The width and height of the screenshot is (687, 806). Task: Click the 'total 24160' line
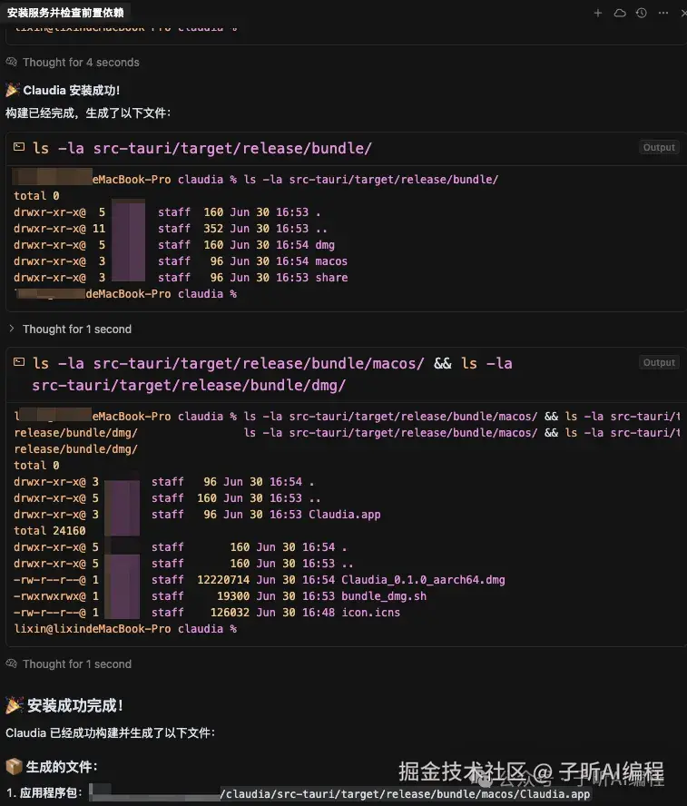(50, 530)
